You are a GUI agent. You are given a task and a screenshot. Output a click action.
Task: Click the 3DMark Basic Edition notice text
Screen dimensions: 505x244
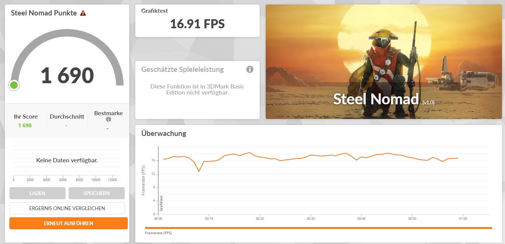[x=197, y=89]
